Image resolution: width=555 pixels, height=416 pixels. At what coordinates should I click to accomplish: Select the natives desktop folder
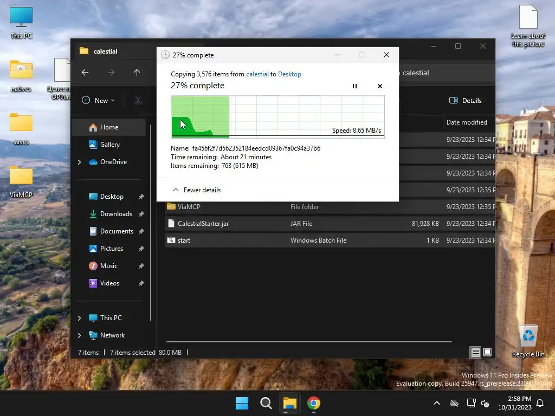click(x=21, y=76)
